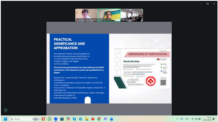Select the кафедра room video thumbnail
The width and height of the screenshot is (218, 122).
(132, 15)
